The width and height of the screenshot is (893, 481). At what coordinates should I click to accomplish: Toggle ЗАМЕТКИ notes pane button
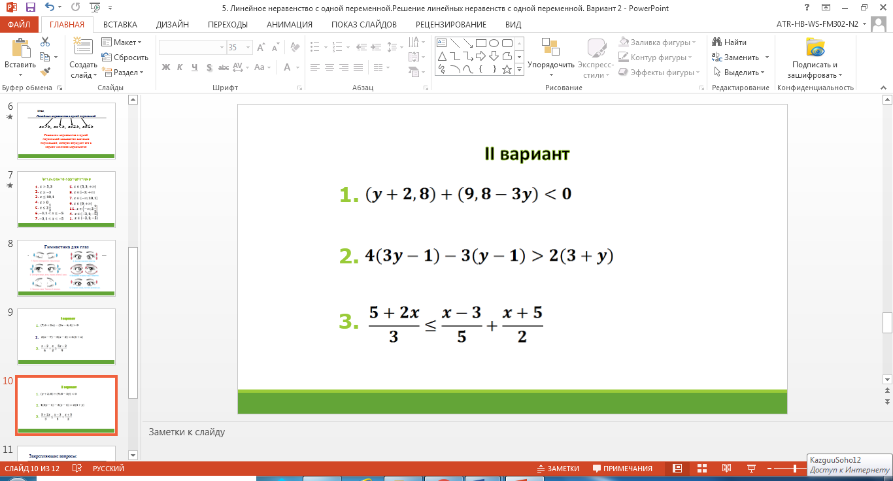pos(558,469)
